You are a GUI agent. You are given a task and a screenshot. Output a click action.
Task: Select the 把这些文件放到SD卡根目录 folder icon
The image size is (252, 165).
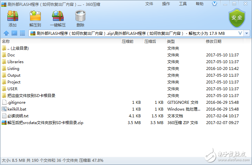pyautogui.click(x=4, y=95)
